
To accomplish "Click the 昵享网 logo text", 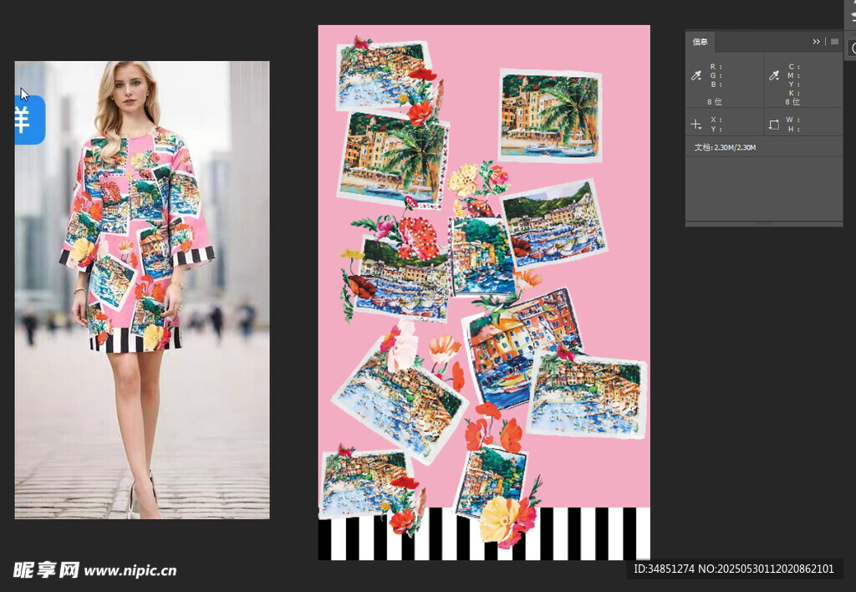I will [x=46, y=570].
